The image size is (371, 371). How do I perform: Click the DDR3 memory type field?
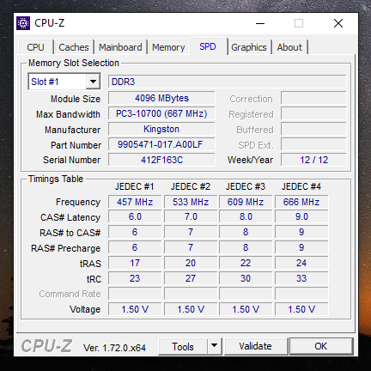[227, 82]
